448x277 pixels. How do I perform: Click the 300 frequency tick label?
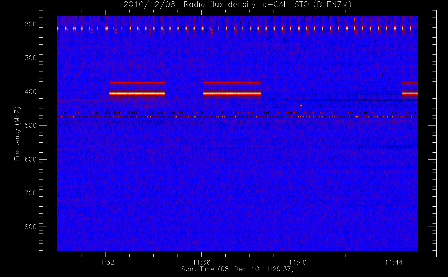coord(31,58)
